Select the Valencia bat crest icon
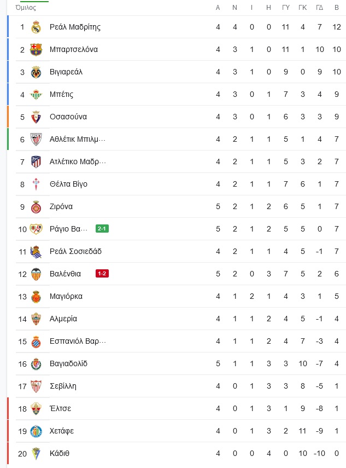Screen dimensions: 346x468 click(x=36, y=274)
